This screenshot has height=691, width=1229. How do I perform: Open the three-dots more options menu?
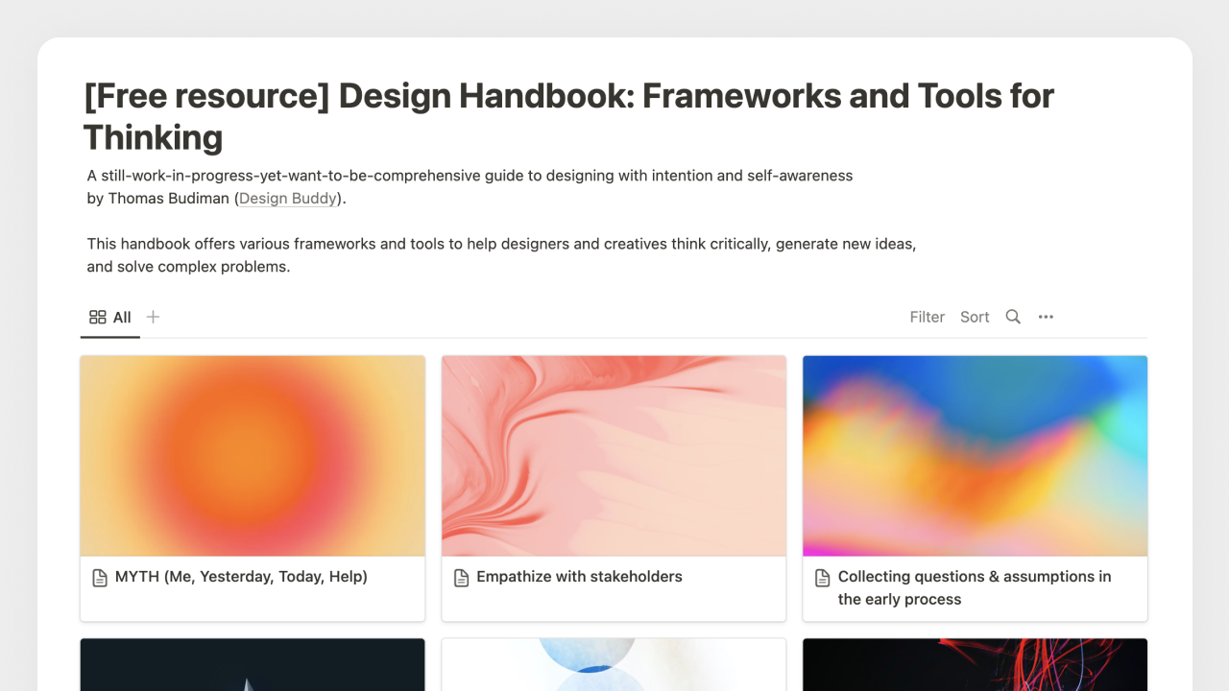point(1046,317)
